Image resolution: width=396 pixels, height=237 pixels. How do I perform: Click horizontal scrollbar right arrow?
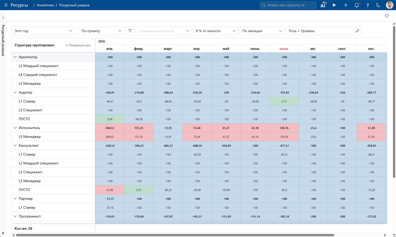(x=385, y=235)
